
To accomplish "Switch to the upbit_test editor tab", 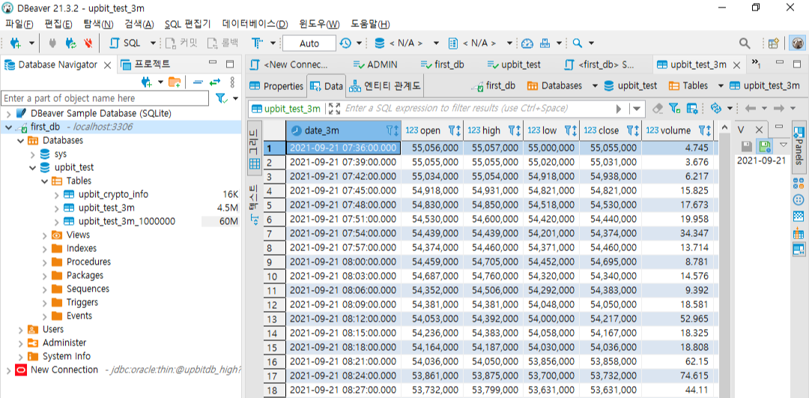I will 515,64.
